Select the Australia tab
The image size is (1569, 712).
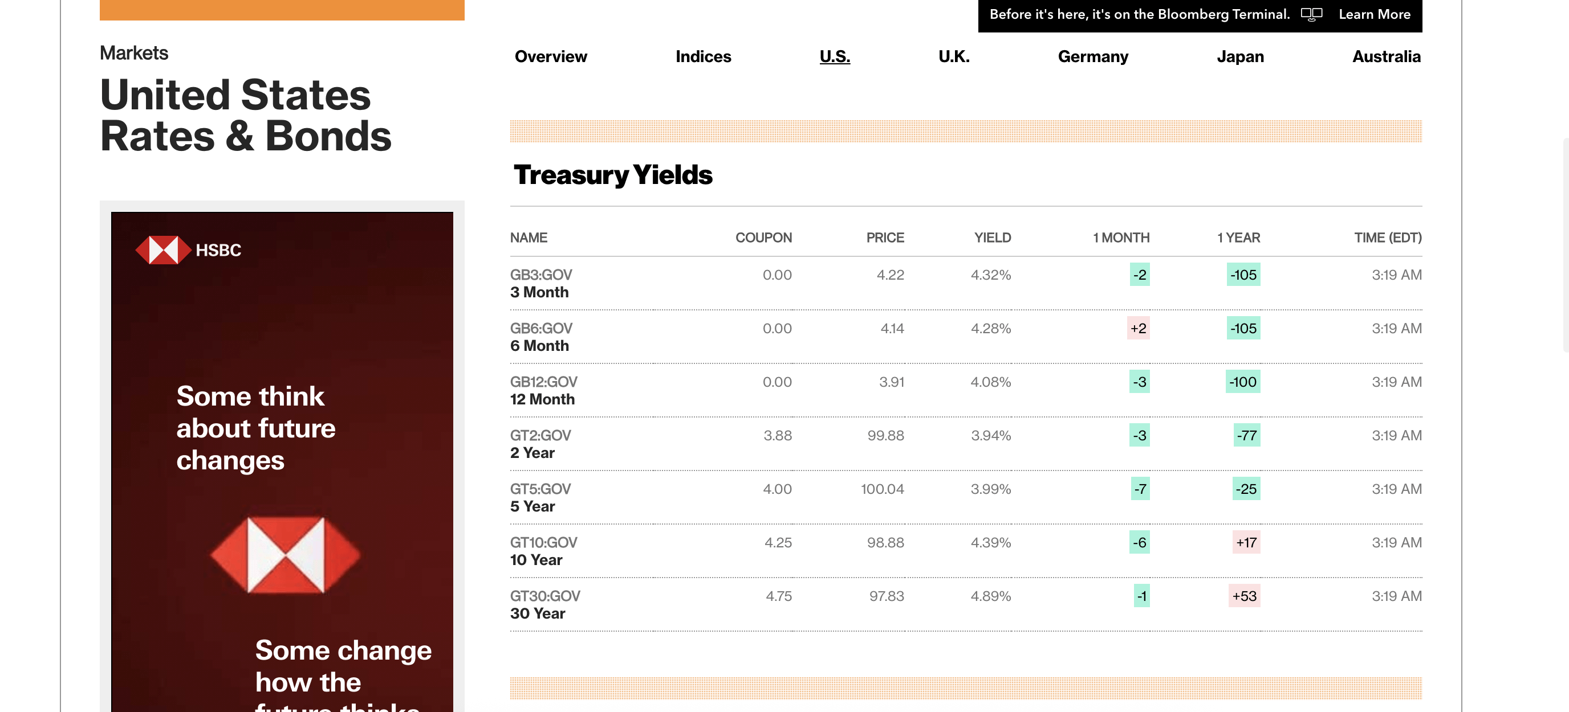click(1385, 56)
